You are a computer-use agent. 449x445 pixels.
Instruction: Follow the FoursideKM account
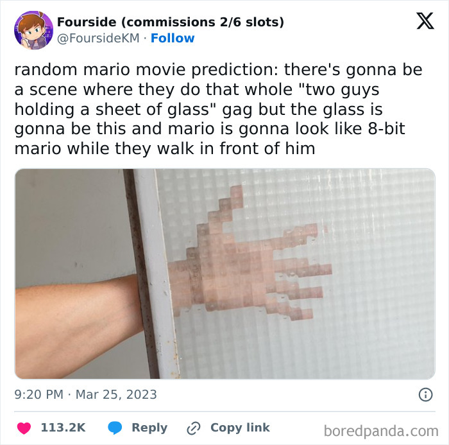pos(173,38)
